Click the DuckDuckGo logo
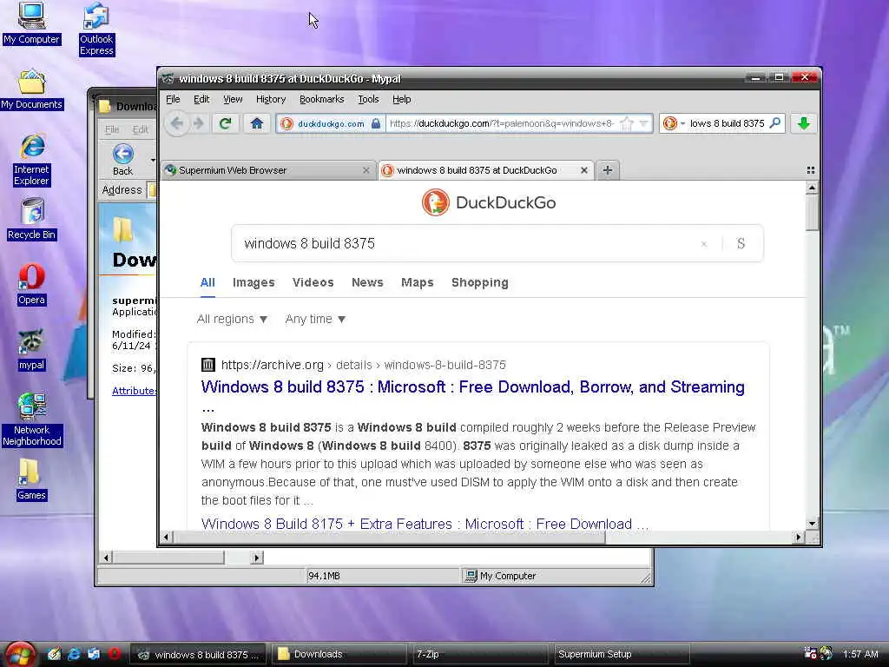The image size is (889, 667). pos(489,202)
